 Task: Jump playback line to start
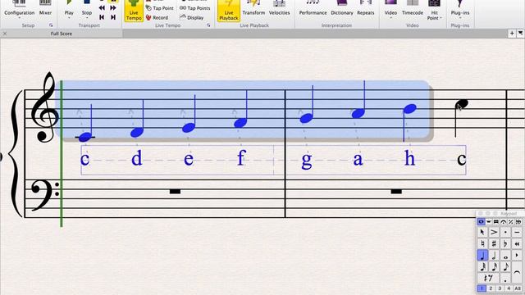tap(102, 17)
